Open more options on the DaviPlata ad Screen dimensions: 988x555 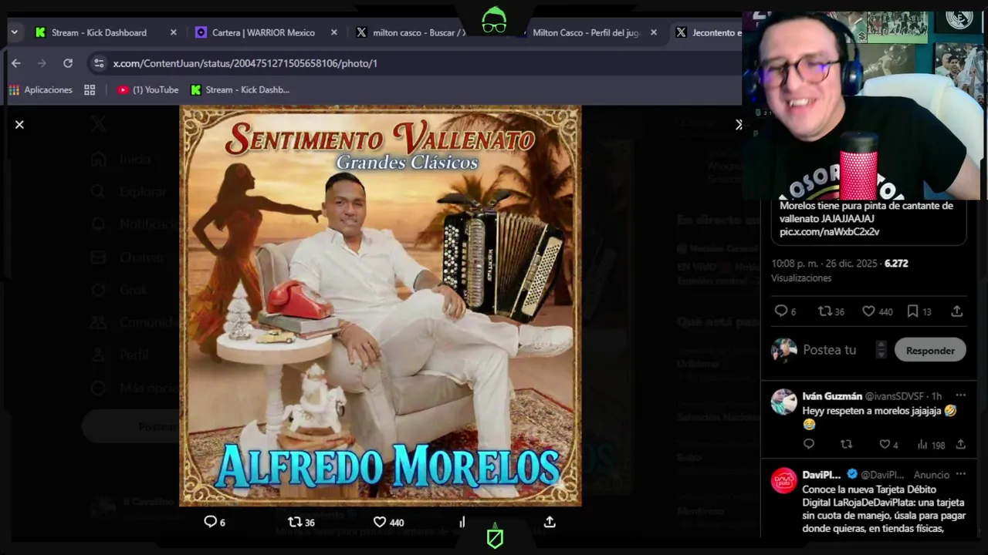[960, 475]
